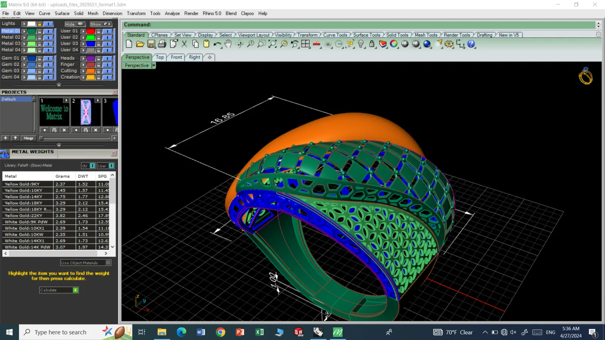Toggle the lock for User 01 layer
Viewport: 605px width, 340px height.
(98, 31)
